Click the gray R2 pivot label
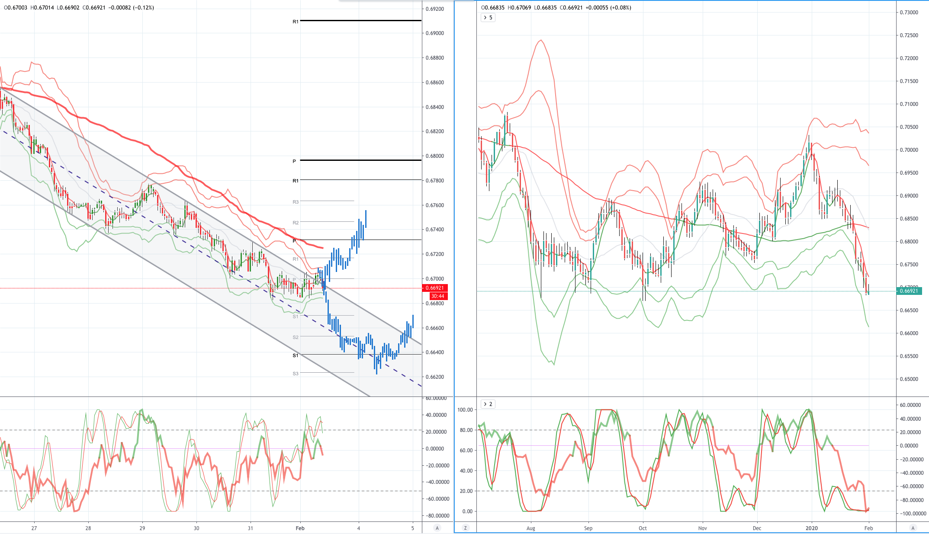Screen dimensions: 929x534 click(x=296, y=223)
